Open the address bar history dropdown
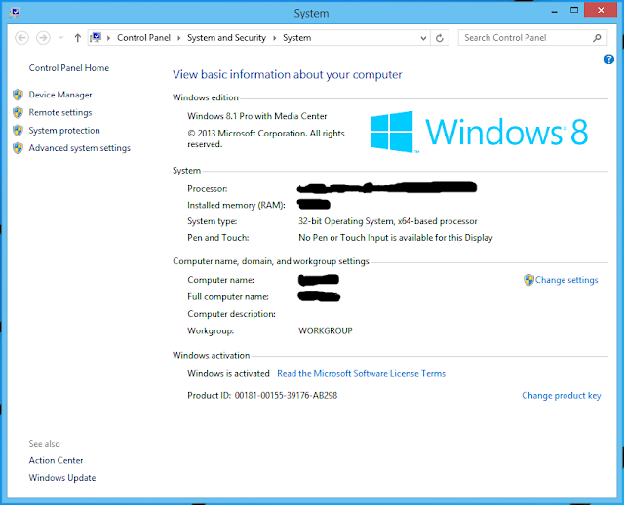This screenshot has width=624, height=505. (423, 38)
